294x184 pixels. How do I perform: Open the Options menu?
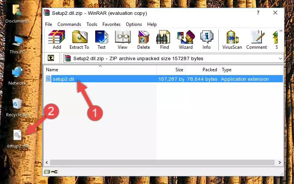pos(134,24)
